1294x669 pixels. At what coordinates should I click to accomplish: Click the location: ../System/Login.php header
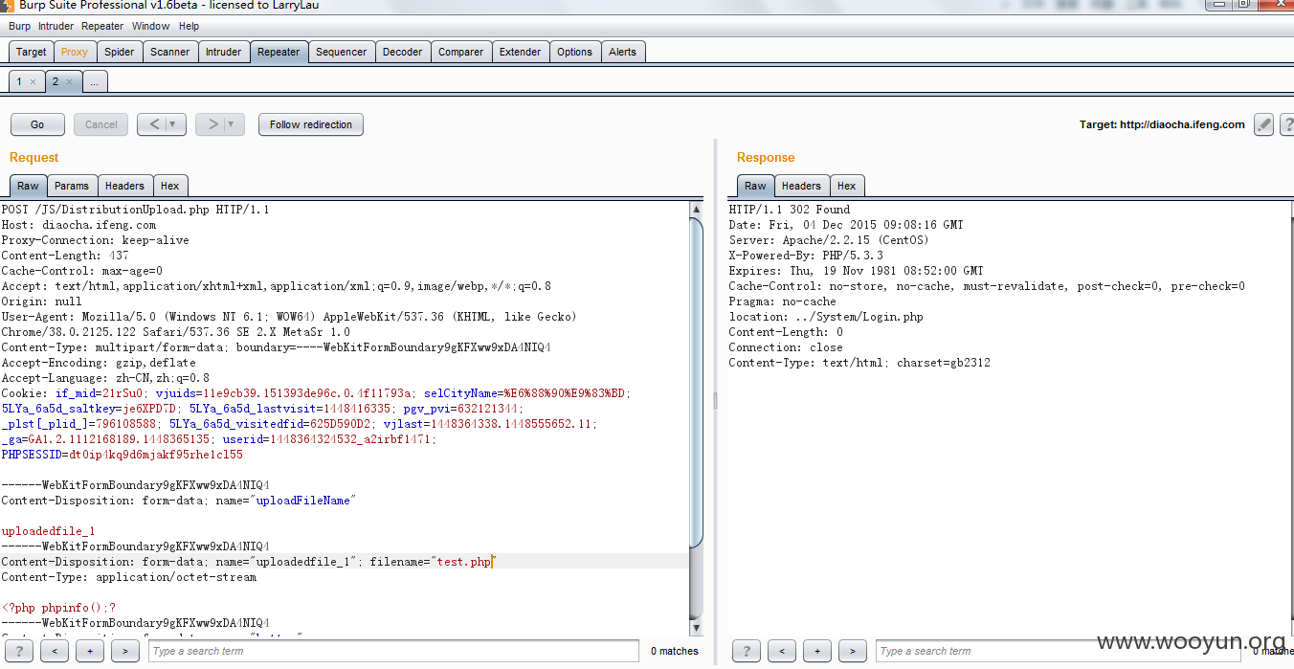(x=826, y=317)
